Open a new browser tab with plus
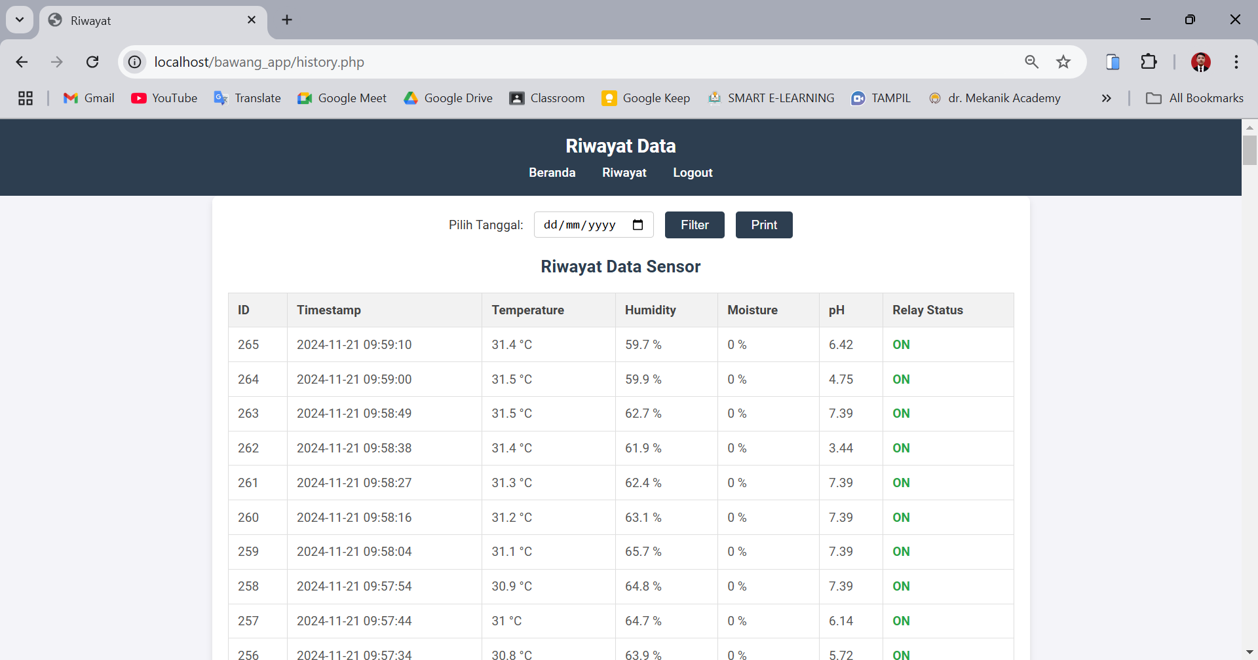1258x660 pixels. tap(287, 20)
